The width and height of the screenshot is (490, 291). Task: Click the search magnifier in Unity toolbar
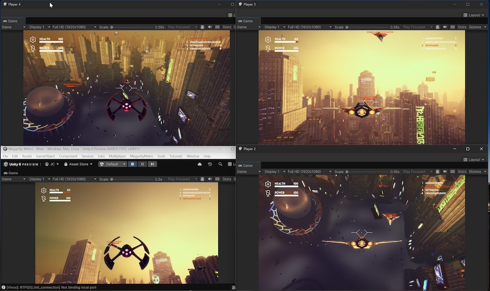click(x=220, y=164)
